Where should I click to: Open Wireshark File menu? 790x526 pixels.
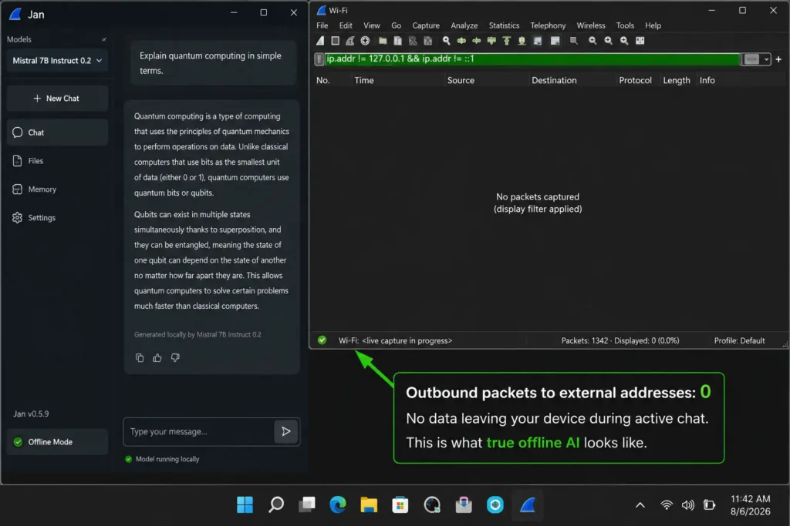coord(322,25)
